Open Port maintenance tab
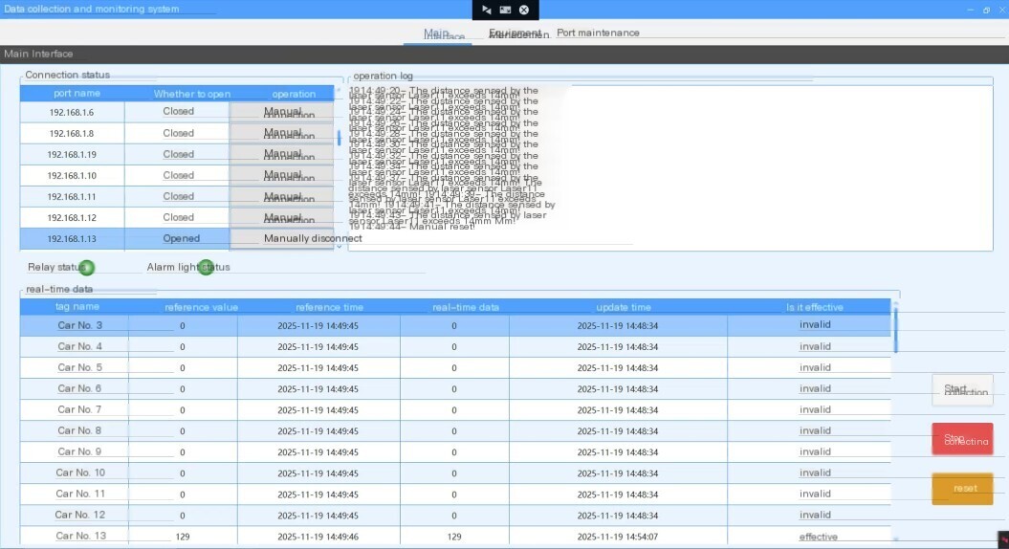 598,33
